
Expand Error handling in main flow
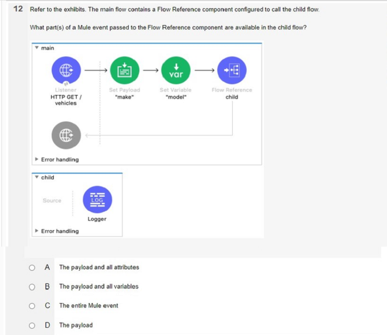pos(37,159)
